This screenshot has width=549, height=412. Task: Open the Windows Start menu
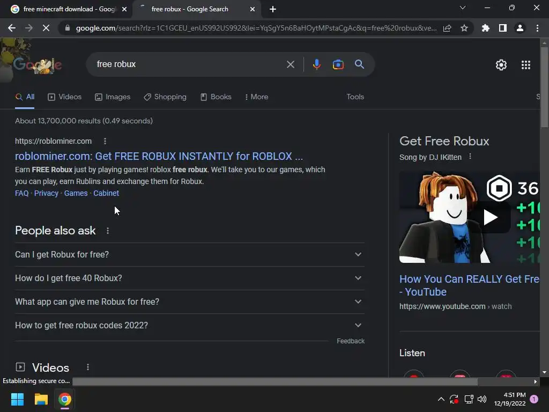click(x=17, y=399)
